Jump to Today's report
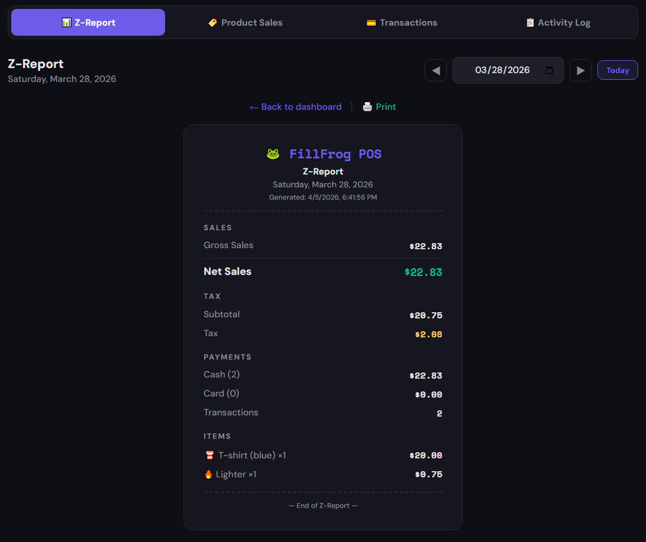This screenshot has width=646, height=542. click(x=618, y=70)
